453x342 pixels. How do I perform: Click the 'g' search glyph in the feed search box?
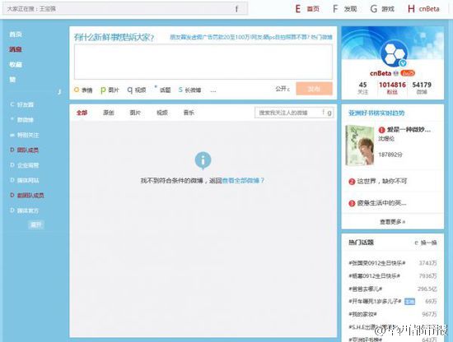coord(329,113)
